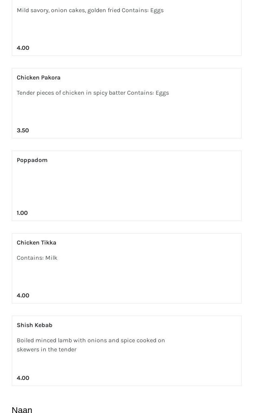Image resolution: width=253 pixels, height=413 pixels.
Task: Click the Chicken Tikka 4.00 price
Action: 23,295
